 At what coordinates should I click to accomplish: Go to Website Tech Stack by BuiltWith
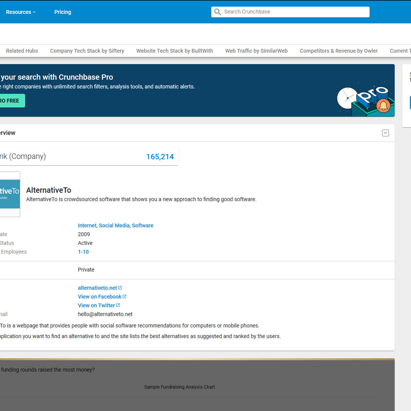click(175, 51)
